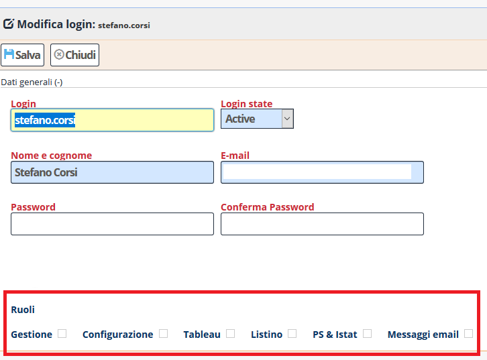Image resolution: width=487 pixels, height=360 pixels.
Task: Collapse the Dati generali (-) section
Action: [32, 82]
